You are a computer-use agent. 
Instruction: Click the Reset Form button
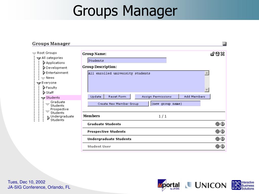pos(117,97)
